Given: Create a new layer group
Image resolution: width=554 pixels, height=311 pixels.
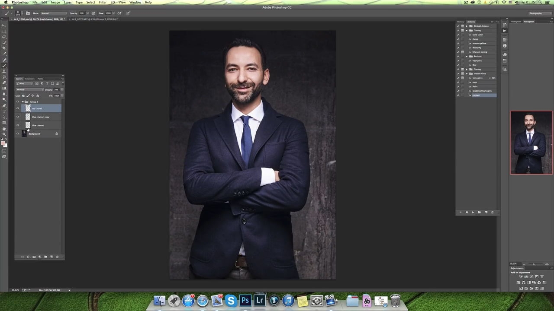Looking at the screenshot, I should (x=45, y=257).
